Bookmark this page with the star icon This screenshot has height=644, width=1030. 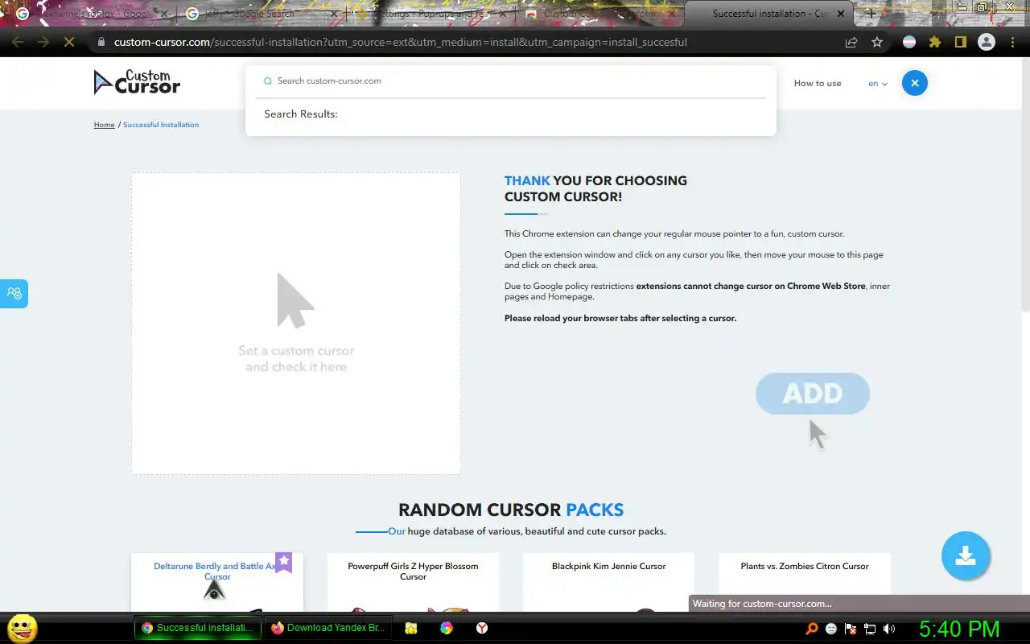pyautogui.click(x=877, y=42)
